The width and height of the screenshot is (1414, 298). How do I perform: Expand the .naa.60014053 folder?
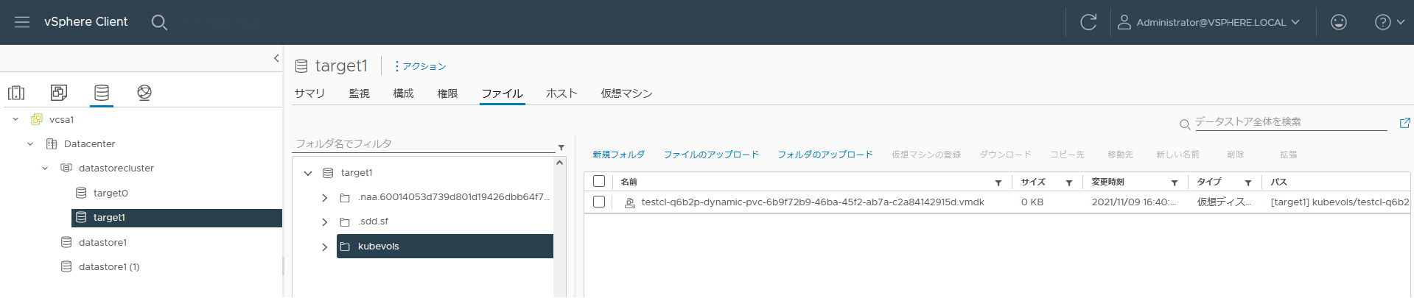coord(324,198)
